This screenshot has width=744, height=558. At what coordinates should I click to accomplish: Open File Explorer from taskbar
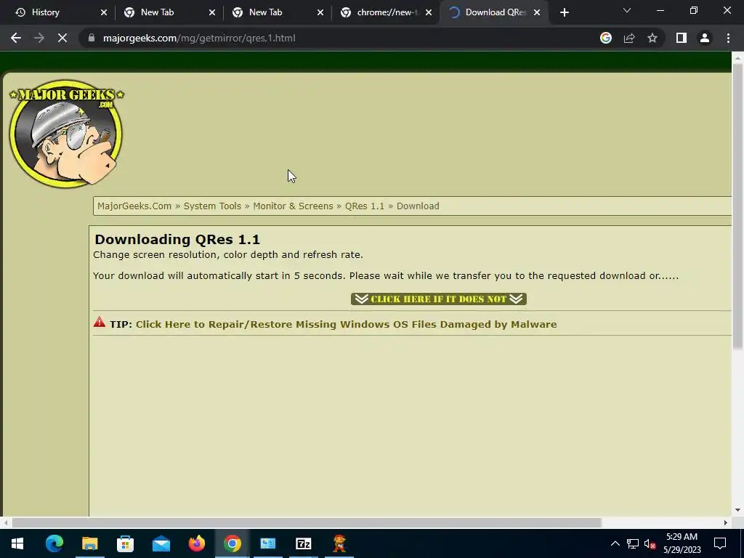89,543
